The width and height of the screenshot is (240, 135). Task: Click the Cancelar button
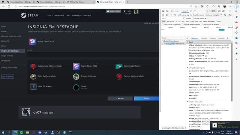pyautogui.click(x=120, y=98)
